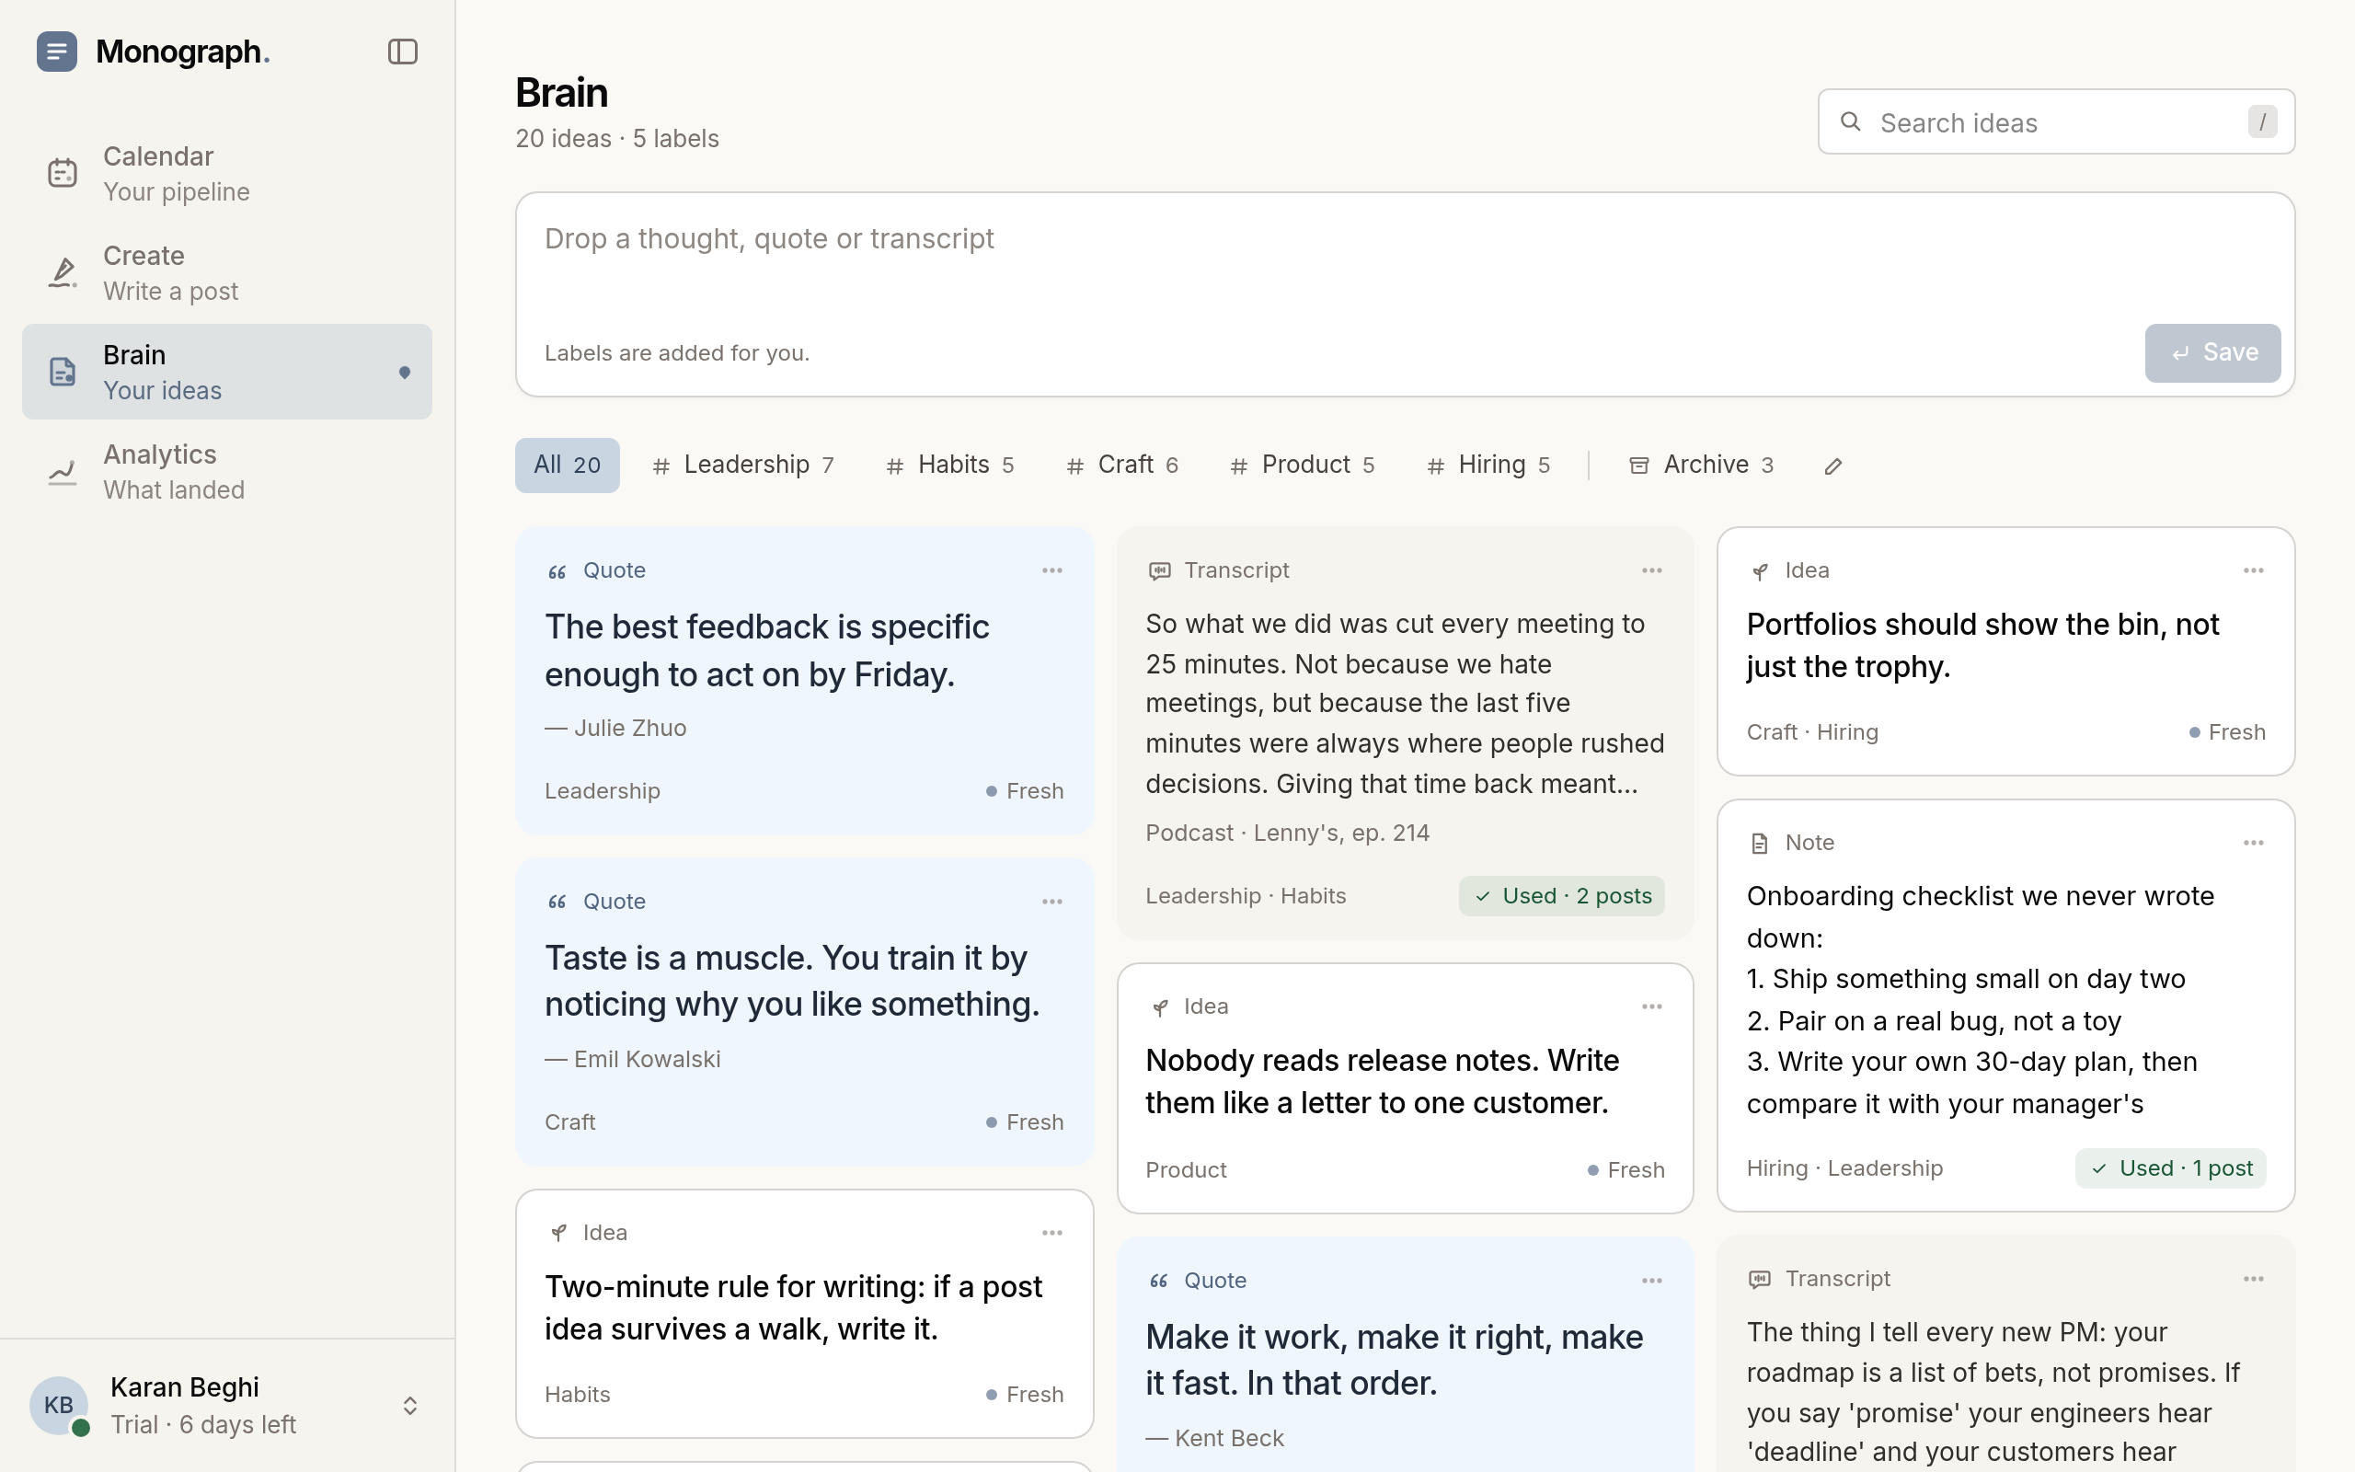Click the Used · 2 posts badge
Screen dimensions: 2355x1472
click(x=1562, y=896)
